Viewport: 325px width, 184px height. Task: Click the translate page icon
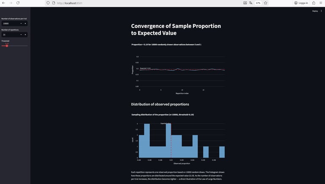(251, 3)
